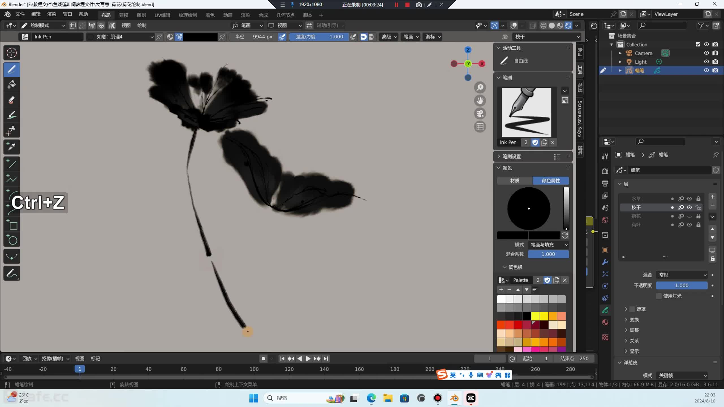
Task: Open the Tool properties tab icon
Action: tap(605, 156)
